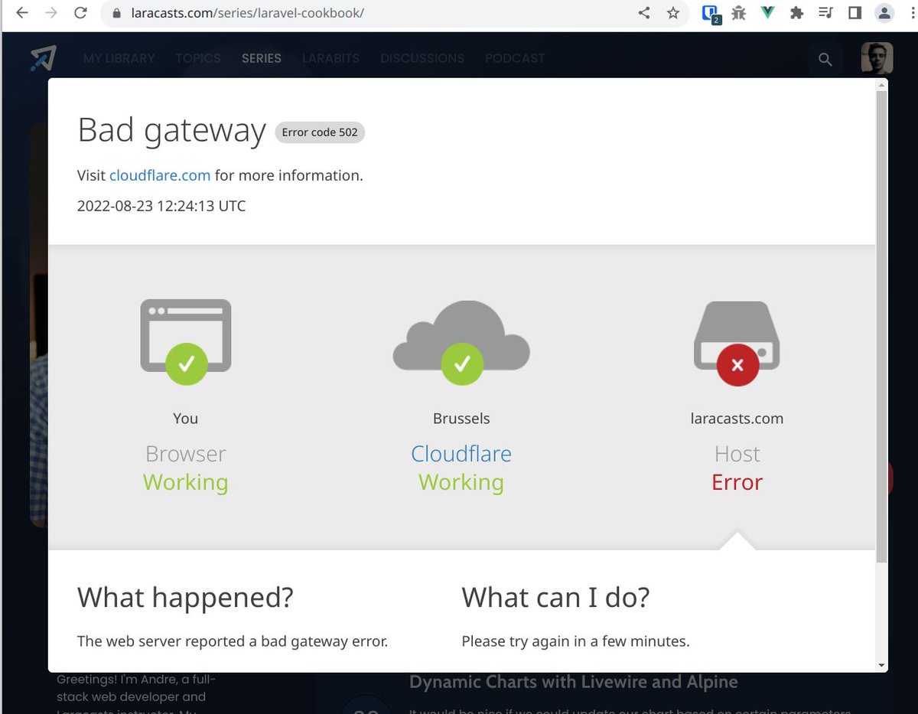Click the blue Cloudflare link under Brussels
This screenshot has width=918, height=714.
tap(461, 454)
